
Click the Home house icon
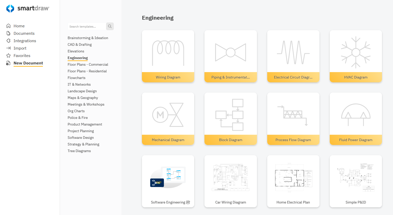[8, 26]
